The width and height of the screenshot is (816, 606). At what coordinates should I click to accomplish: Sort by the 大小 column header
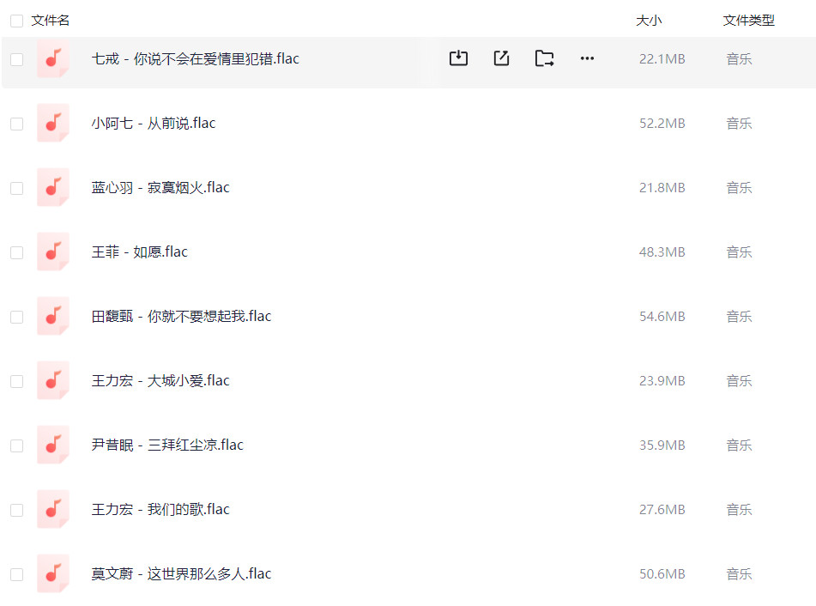pyautogui.click(x=649, y=21)
